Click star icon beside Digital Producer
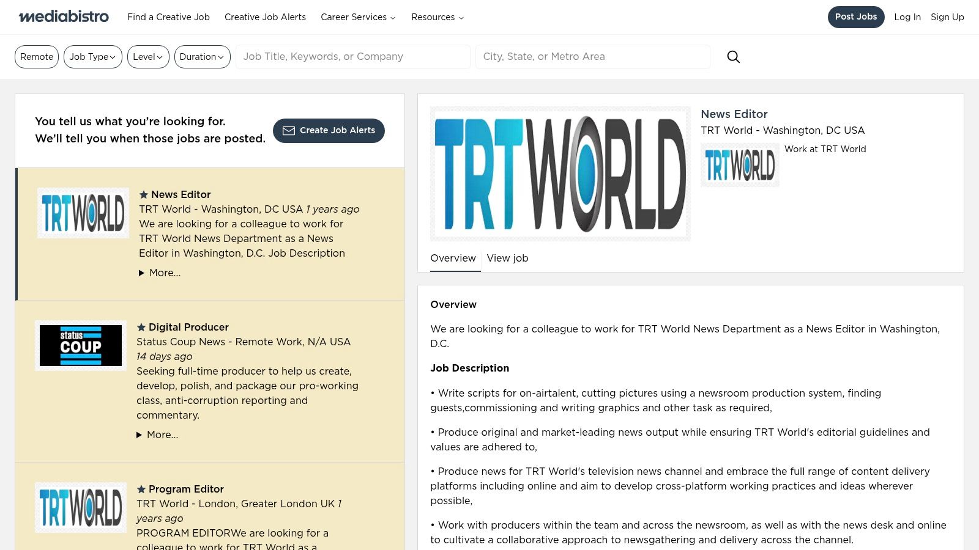979x550 pixels. point(141,327)
